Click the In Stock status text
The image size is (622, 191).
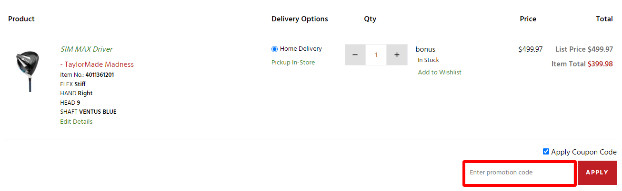pos(428,60)
